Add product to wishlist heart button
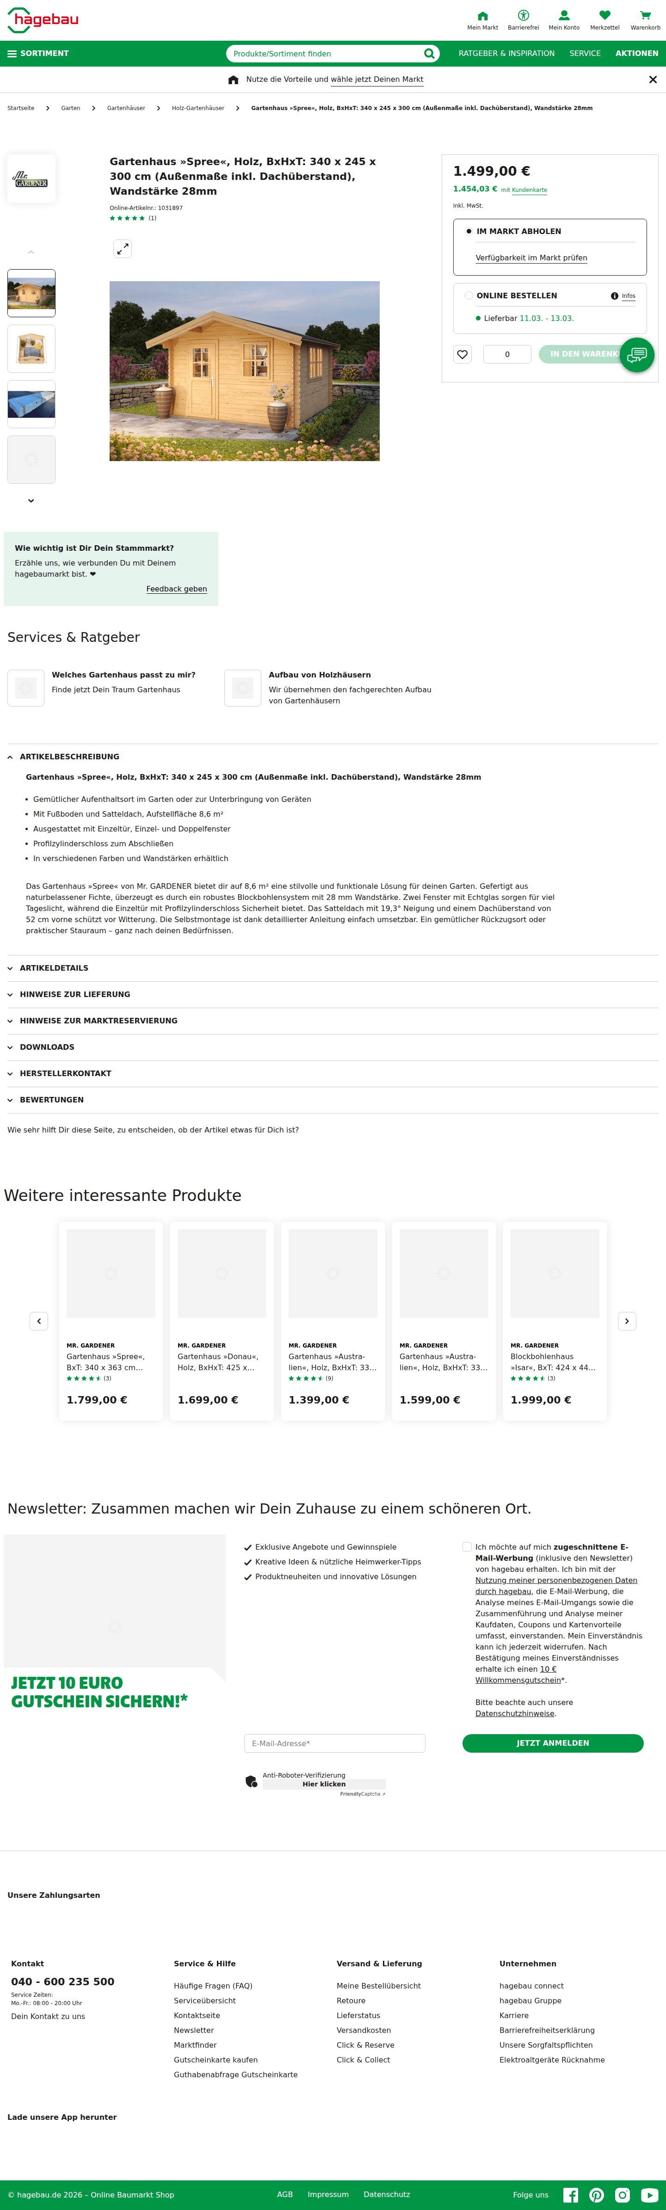 click(462, 354)
